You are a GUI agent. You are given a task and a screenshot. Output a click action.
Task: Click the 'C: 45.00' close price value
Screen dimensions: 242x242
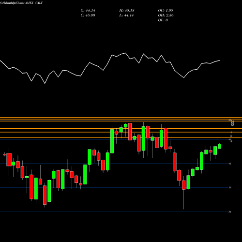pyautogui.click(x=88, y=15)
